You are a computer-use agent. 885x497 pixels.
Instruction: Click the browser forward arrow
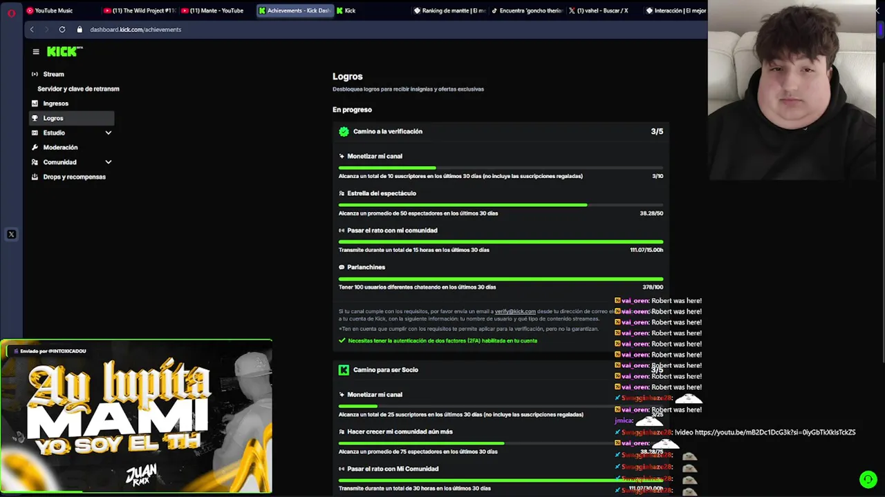[x=46, y=30]
